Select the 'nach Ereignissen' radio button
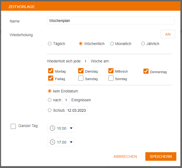The width and height of the screenshot is (182, 168). point(50,100)
